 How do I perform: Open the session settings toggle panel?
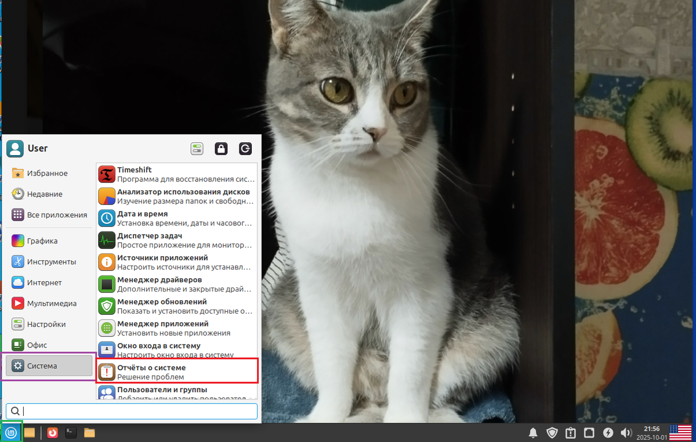click(197, 149)
